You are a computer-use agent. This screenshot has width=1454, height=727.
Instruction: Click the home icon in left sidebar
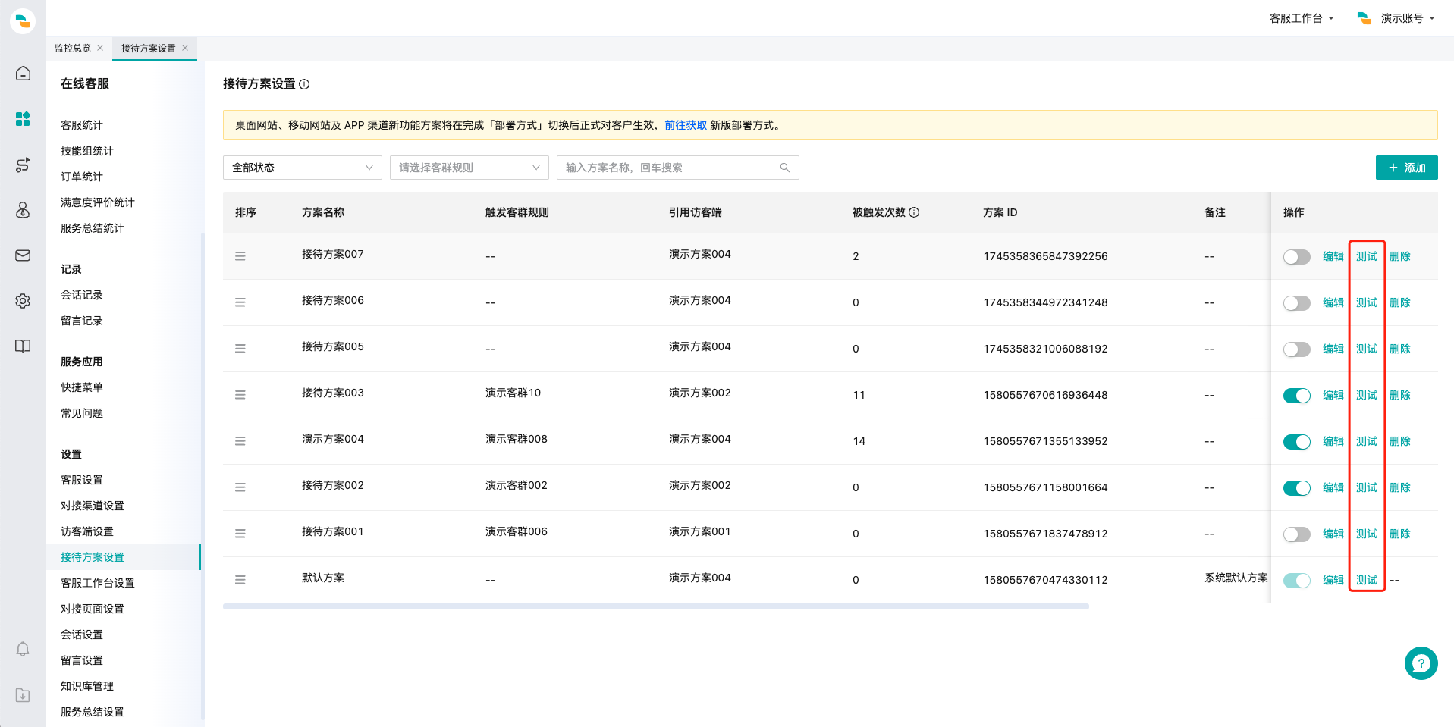(23, 74)
